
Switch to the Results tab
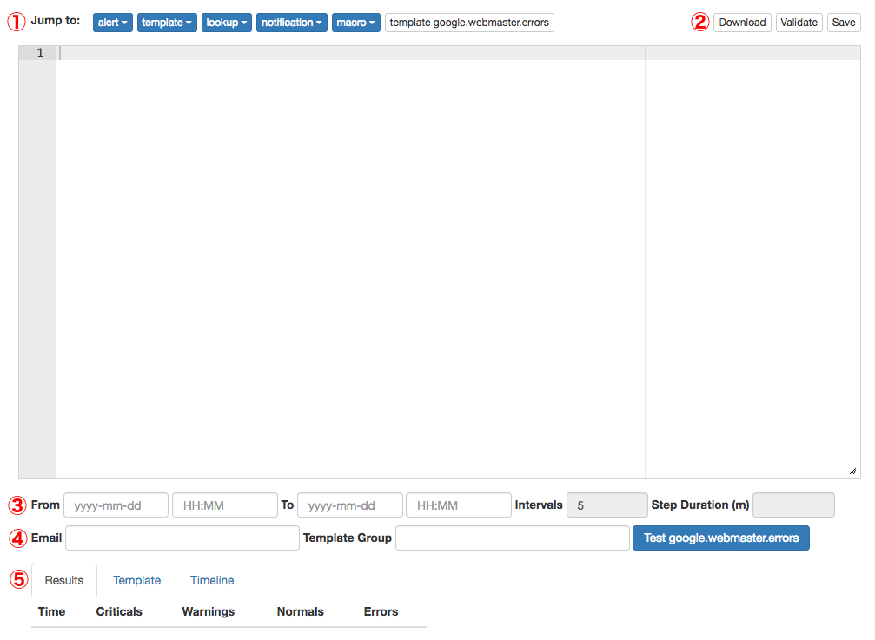point(64,580)
